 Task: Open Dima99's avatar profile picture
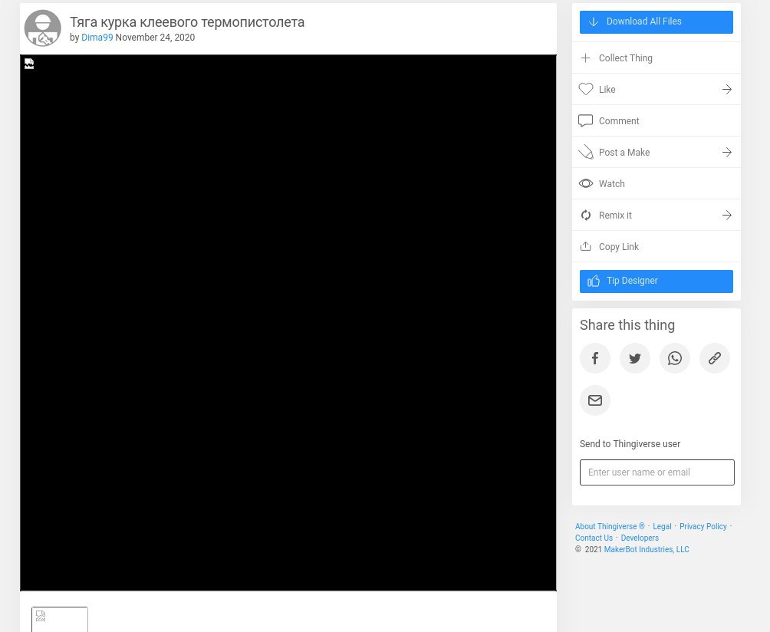point(43,28)
